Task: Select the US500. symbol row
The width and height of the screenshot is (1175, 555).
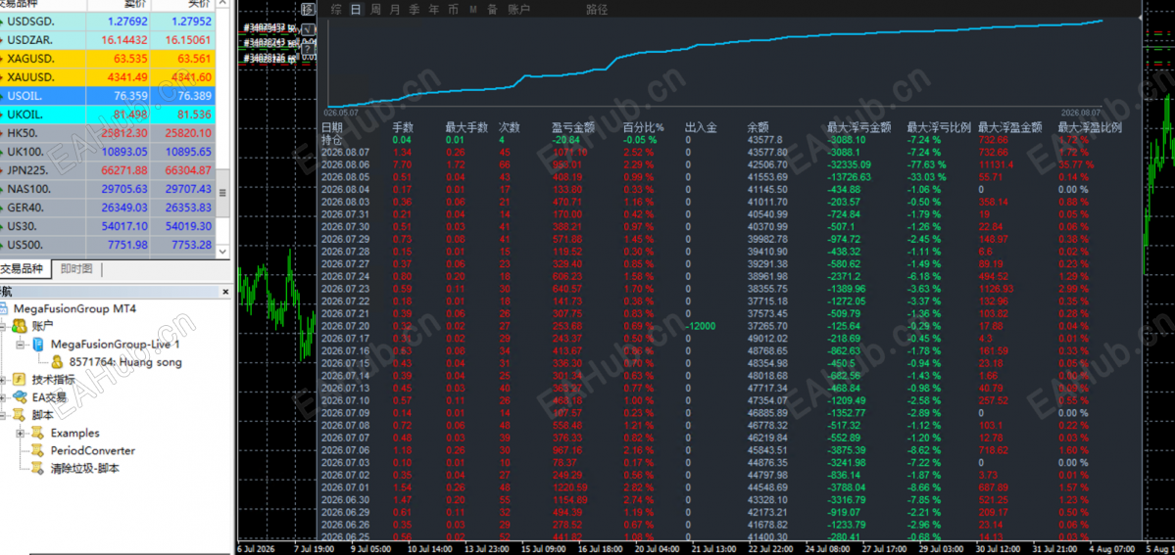Action: click(x=108, y=245)
